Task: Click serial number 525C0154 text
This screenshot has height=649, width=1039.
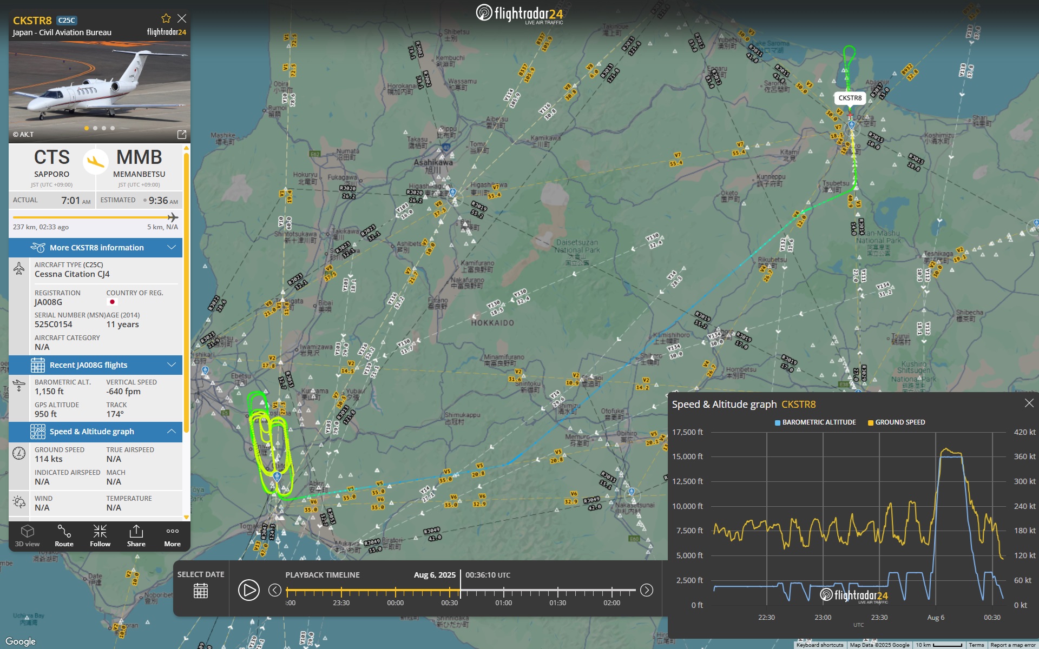Action: 54,325
